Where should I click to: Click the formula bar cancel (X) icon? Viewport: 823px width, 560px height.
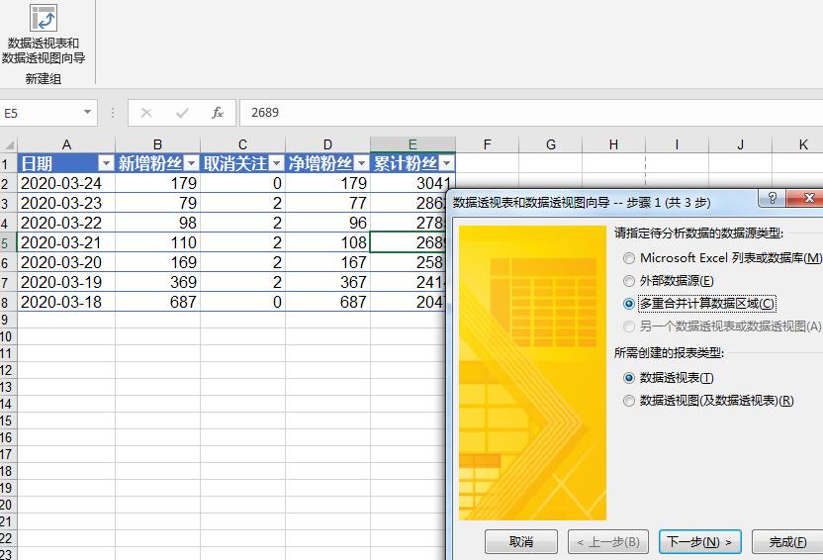pyautogui.click(x=146, y=113)
